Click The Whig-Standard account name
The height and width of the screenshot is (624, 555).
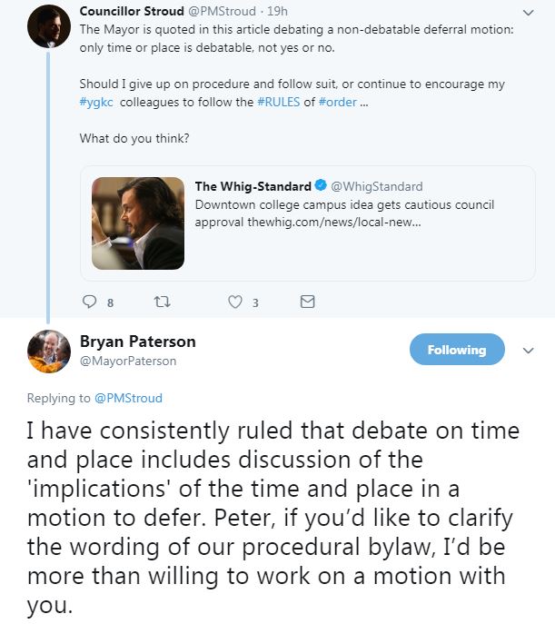coord(253,186)
